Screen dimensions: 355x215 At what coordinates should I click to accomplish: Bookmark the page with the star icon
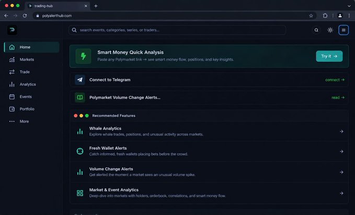pyautogui.click(x=311, y=16)
